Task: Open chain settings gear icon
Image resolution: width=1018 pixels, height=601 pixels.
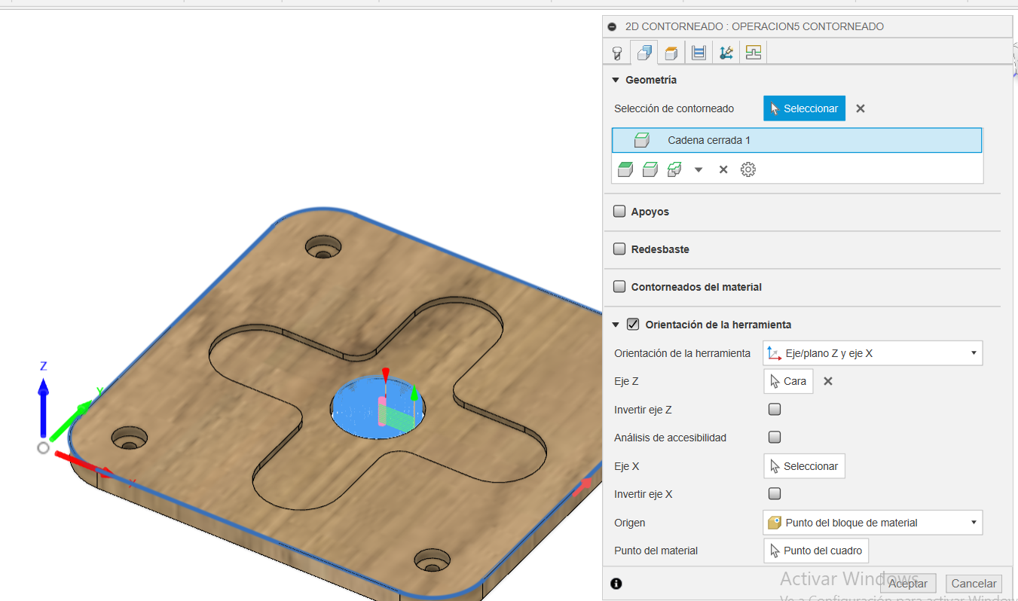Action: [x=748, y=169]
